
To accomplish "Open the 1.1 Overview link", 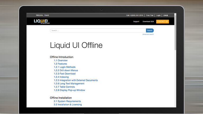I will coord(61,60).
